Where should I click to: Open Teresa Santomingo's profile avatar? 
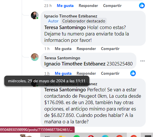click(x=35, y=57)
